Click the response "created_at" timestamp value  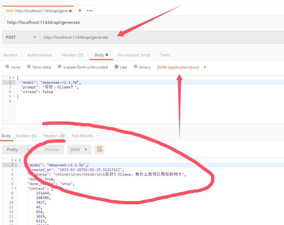click(90, 170)
